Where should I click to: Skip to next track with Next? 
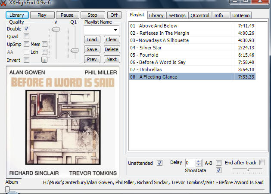point(112,59)
